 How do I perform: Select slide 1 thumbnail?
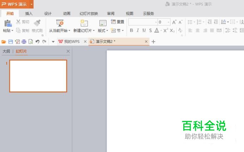coord(38,76)
